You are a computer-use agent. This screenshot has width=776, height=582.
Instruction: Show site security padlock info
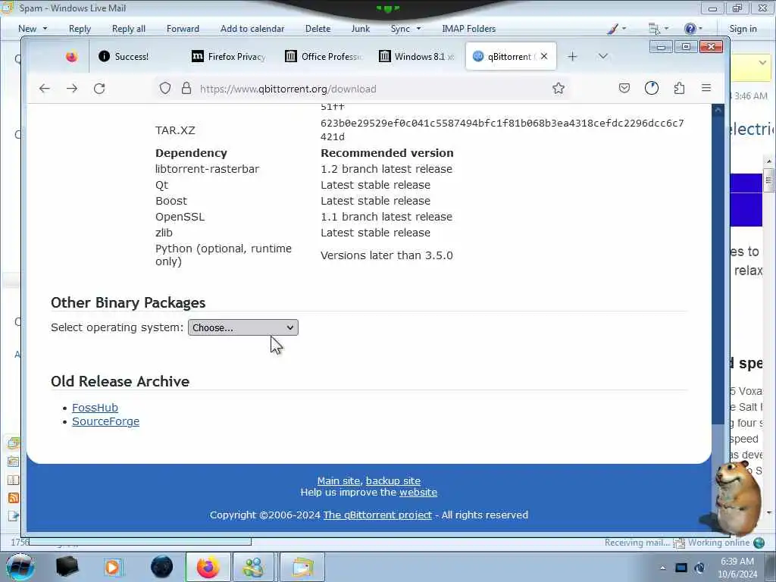pos(186,89)
